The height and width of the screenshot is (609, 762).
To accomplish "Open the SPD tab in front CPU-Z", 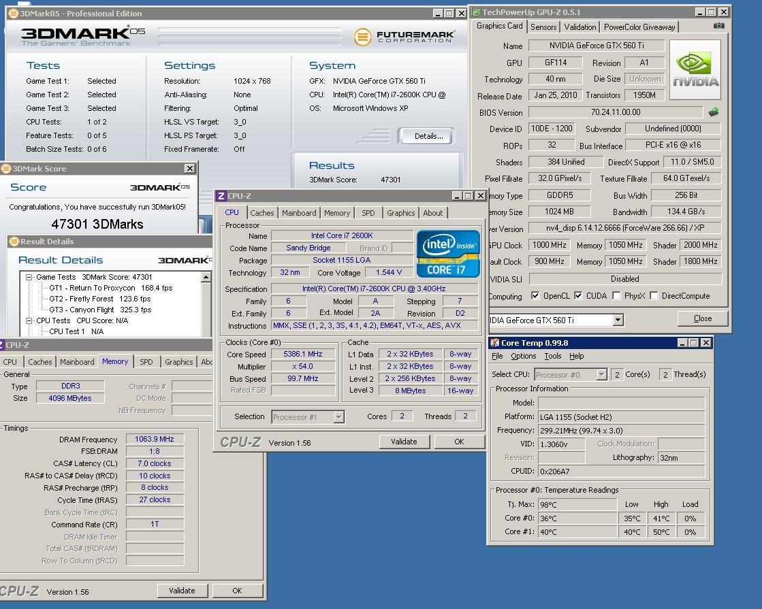I will (368, 213).
